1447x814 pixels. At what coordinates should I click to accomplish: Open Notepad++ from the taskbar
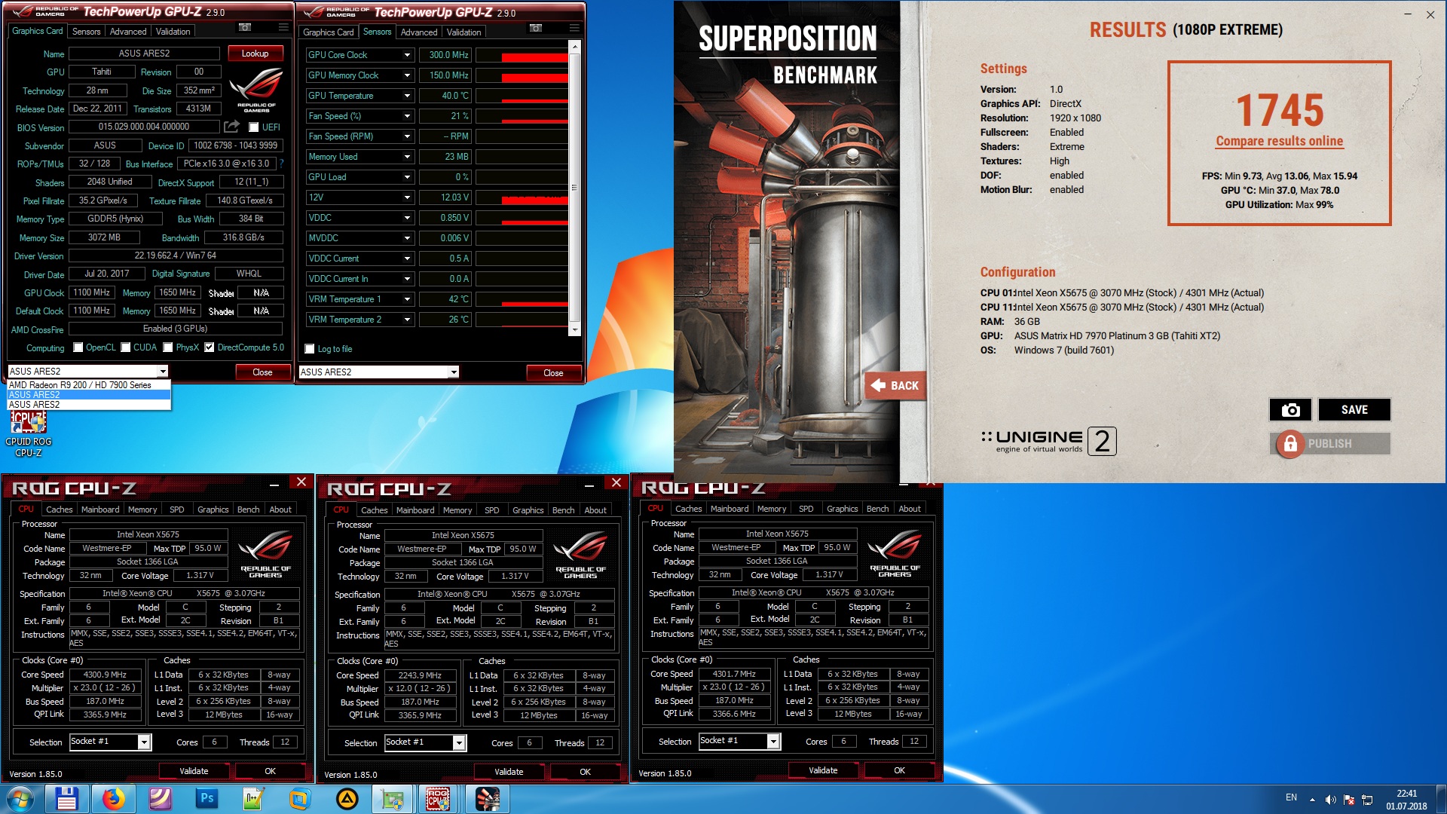(x=253, y=799)
